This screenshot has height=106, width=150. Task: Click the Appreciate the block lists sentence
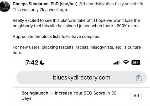56,36
